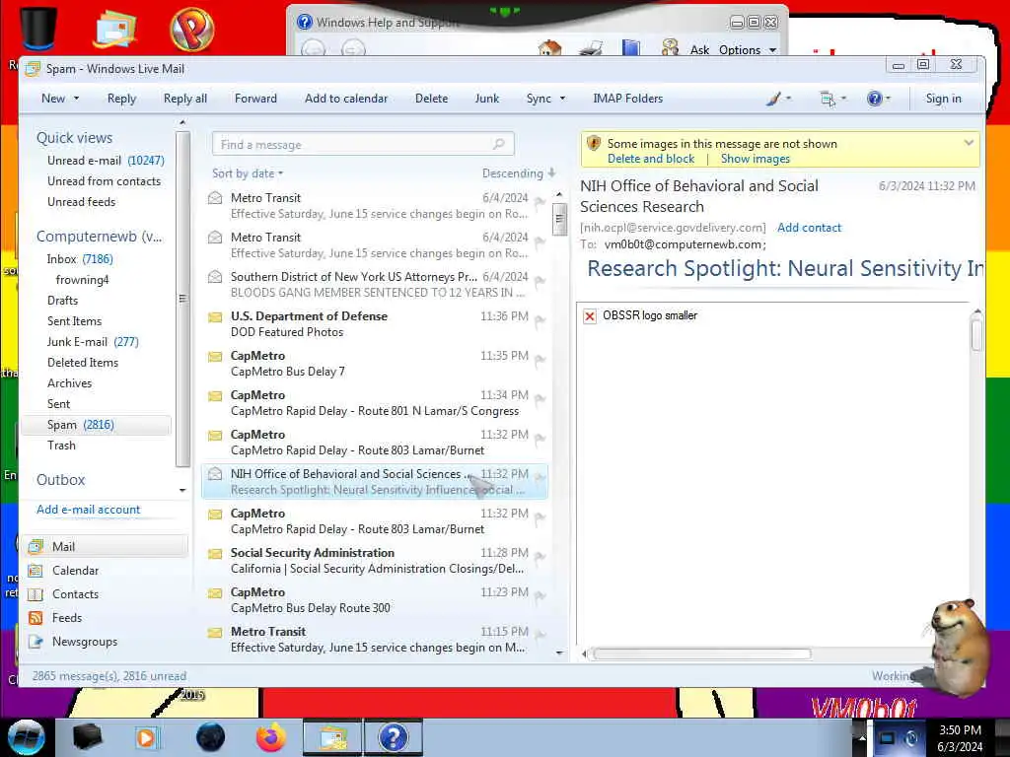Switch to Contacts view
Image resolution: width=1010 pixels, height=757 pixels.
75,594
